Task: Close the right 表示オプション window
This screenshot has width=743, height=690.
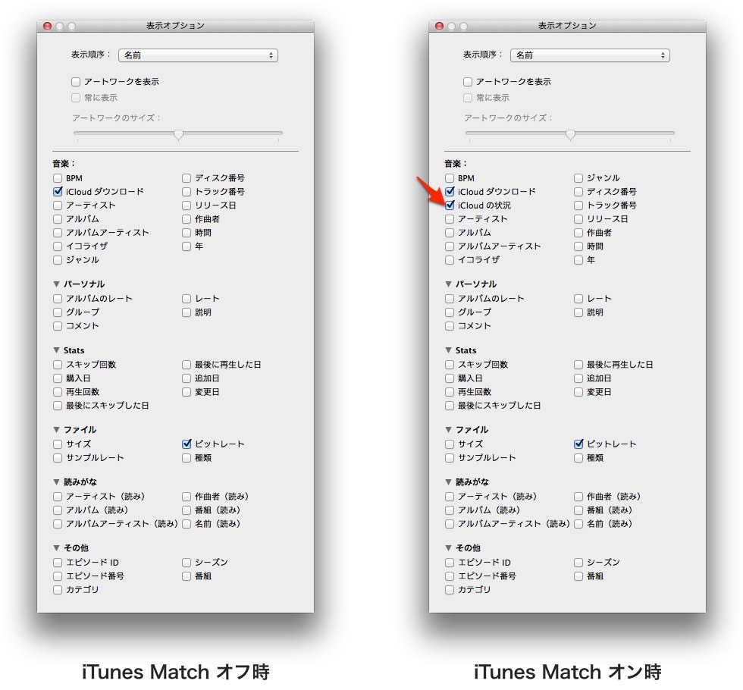Action: point(439,26)
